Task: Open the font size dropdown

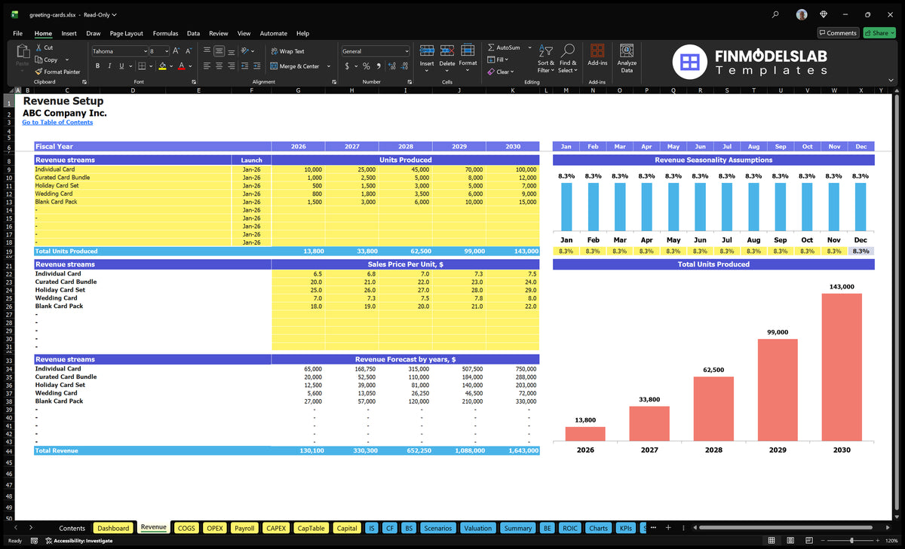Action: [x=166, y=51]
